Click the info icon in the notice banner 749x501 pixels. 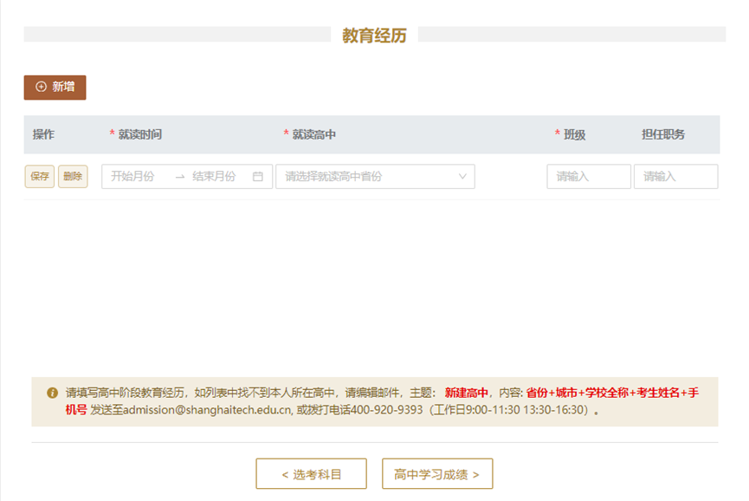52,393
